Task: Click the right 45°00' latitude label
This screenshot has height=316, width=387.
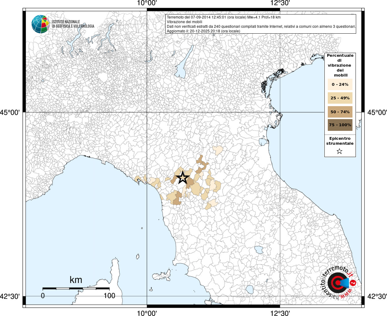Action: pyautogui.click(x=377, y=112)
